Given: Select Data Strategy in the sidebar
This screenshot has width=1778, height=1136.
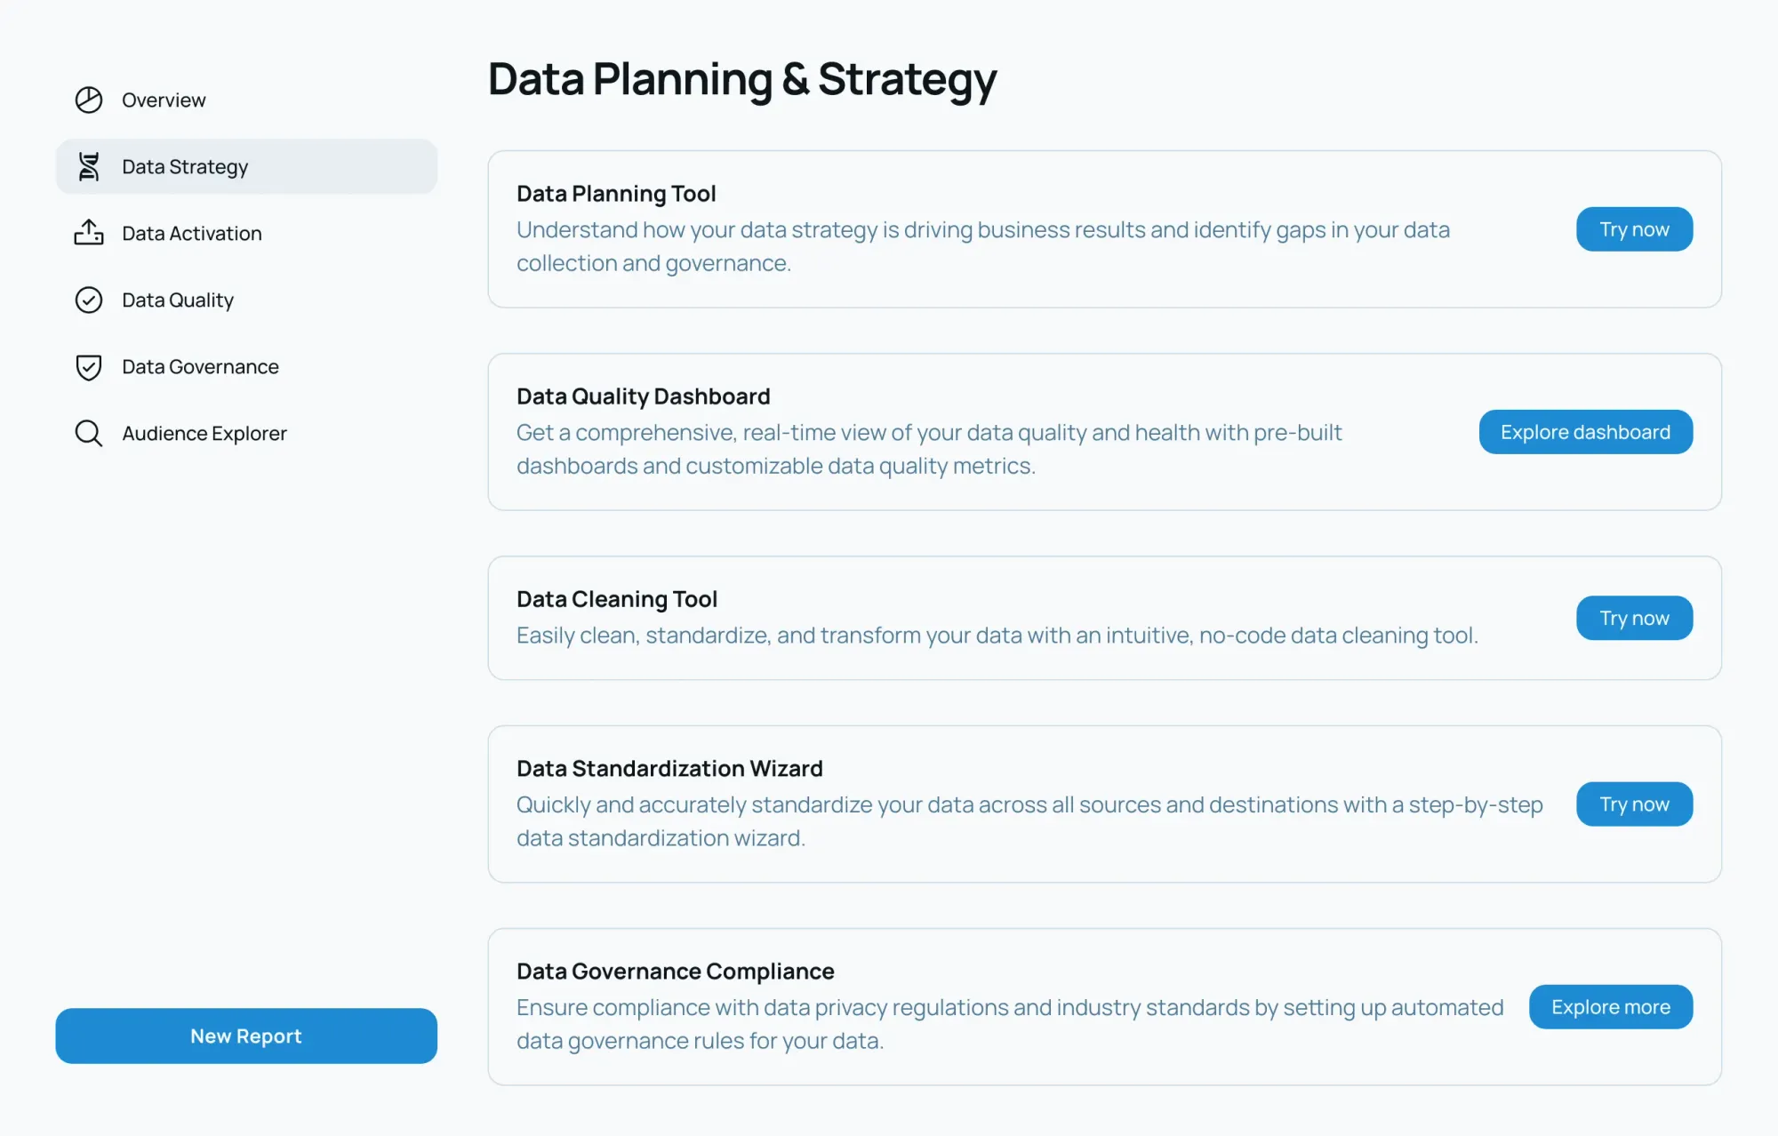Looking at the screenshot, I should (x=185, y=166).
